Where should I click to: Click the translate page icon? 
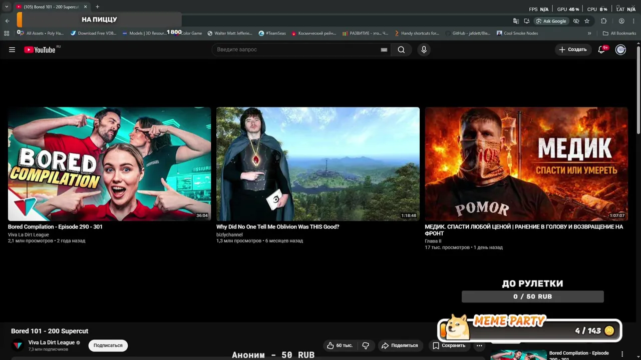pyautogui.click(x=516, y=21)
